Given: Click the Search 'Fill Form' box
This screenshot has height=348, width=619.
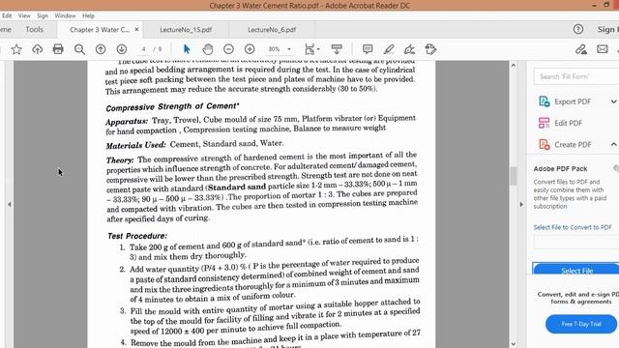Looking at the screenshot, I should pos(576,76).
